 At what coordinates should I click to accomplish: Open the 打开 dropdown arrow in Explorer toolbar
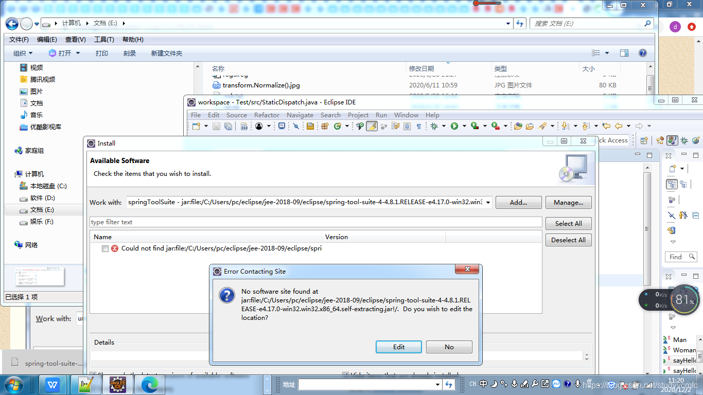78,53
